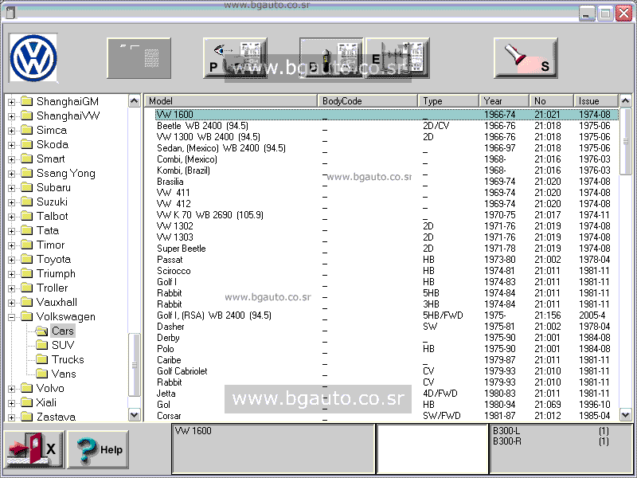The image size is (637, 478).
Task: Click the Volvo folder icon
Action: tap(27, 388)
